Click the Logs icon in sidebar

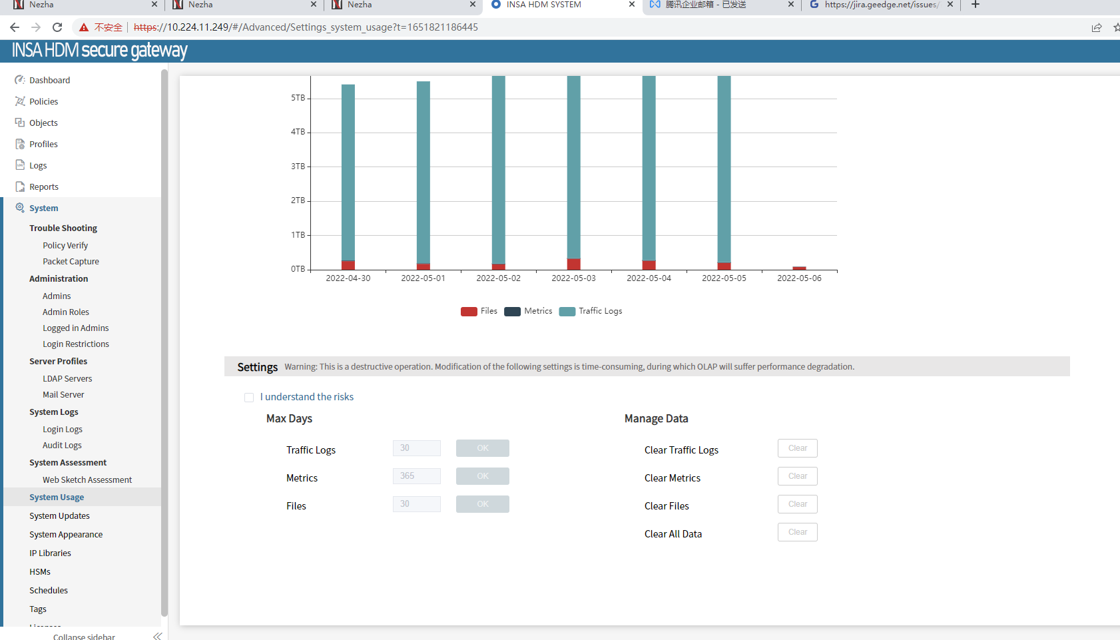click(20, 165)
